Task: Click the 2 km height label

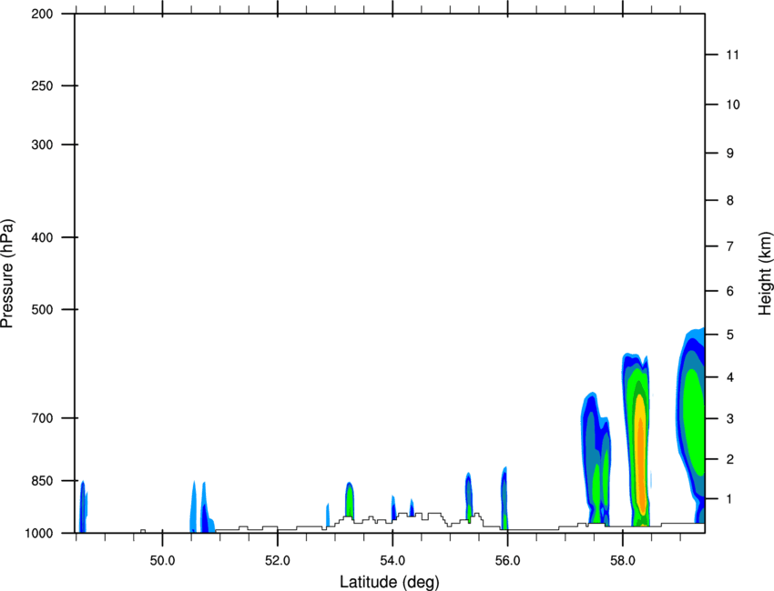Action: (x=730, y=459)
